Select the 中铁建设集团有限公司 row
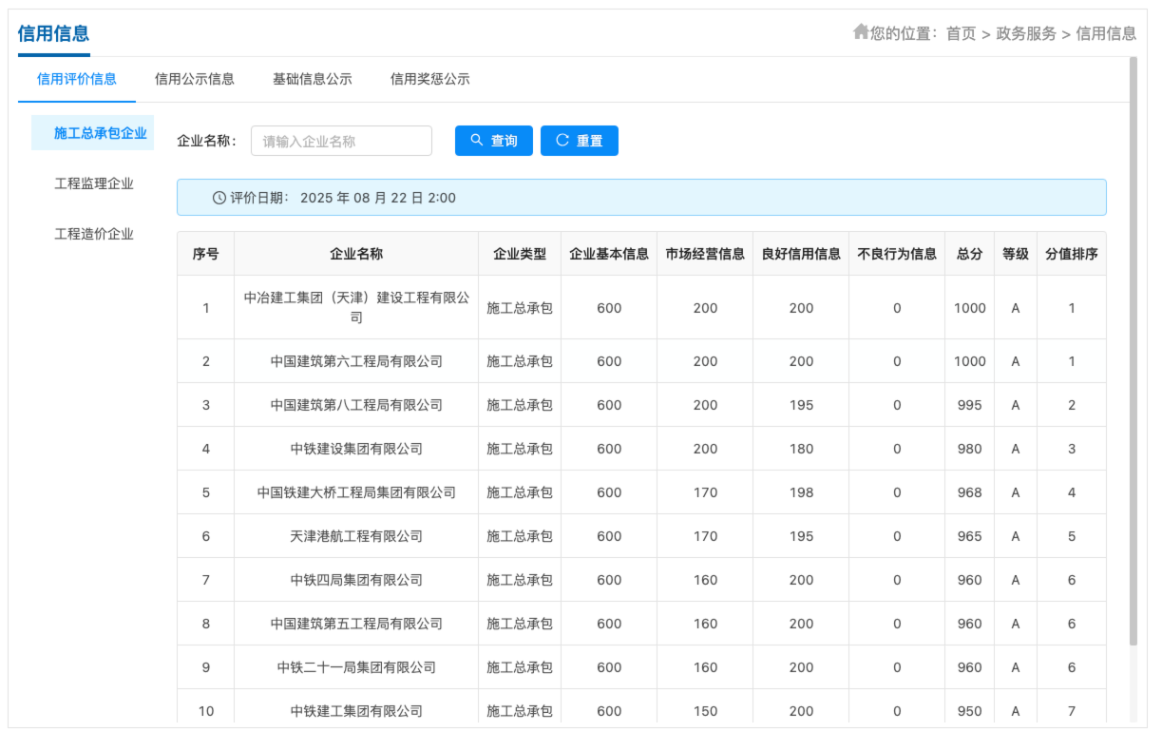Image resolution: width=1162 pixels, height=751 pixels. point(356,449)
